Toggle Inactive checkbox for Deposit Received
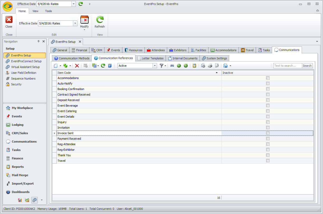This screenshot has width=323, height=214. click(x=268, y=100)
